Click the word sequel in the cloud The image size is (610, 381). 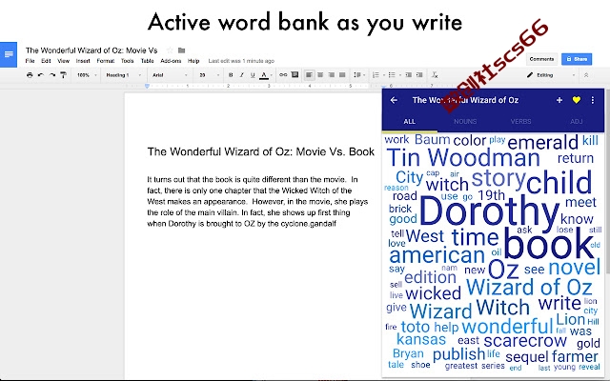(527, 357)
